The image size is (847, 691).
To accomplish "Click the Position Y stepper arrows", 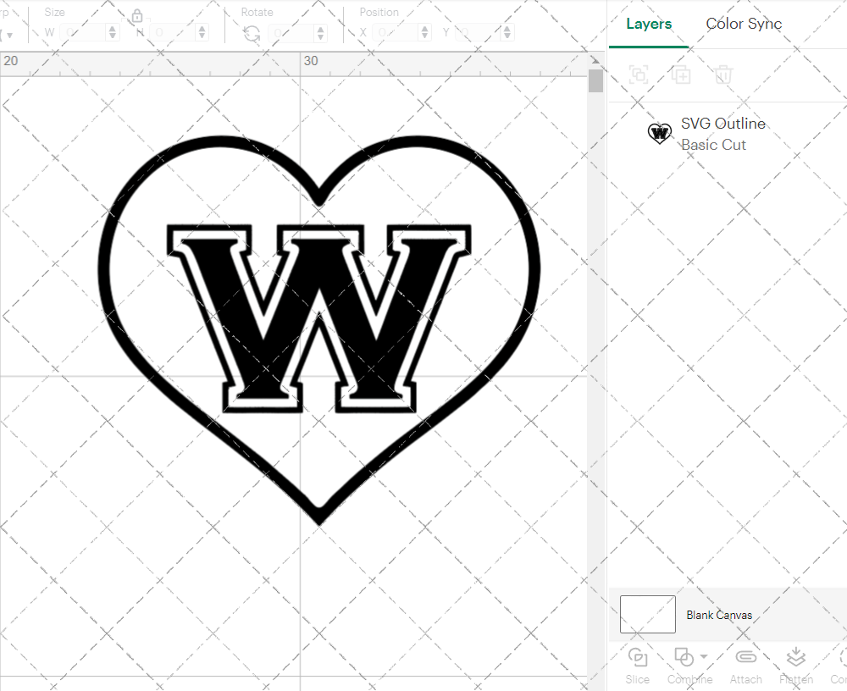I will click(507, 32).
